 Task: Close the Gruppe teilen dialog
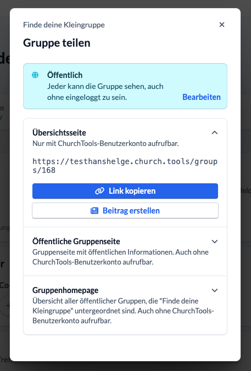click(222, 25)
